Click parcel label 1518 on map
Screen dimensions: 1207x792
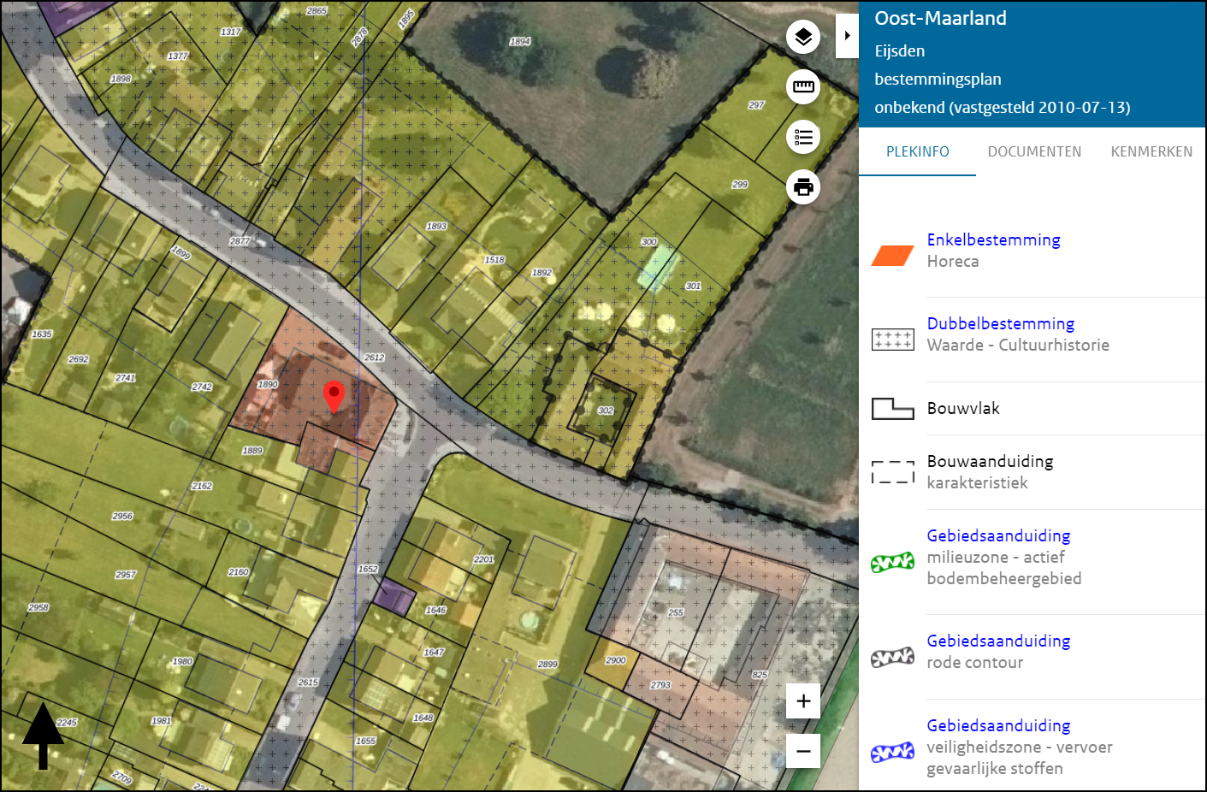pyautogui.click(x=494, y=260)
